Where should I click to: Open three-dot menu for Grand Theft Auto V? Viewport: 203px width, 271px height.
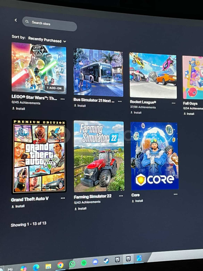63,198
